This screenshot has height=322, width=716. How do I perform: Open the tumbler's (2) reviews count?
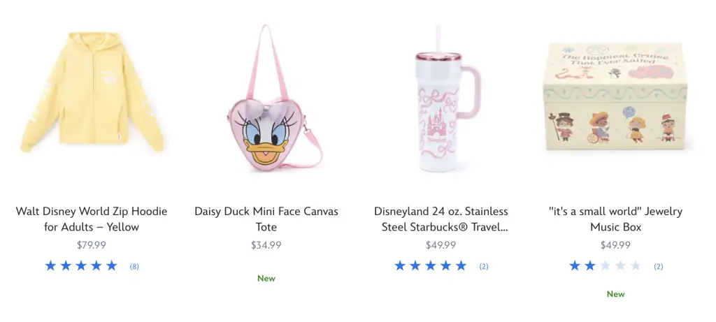pos(483,266)
